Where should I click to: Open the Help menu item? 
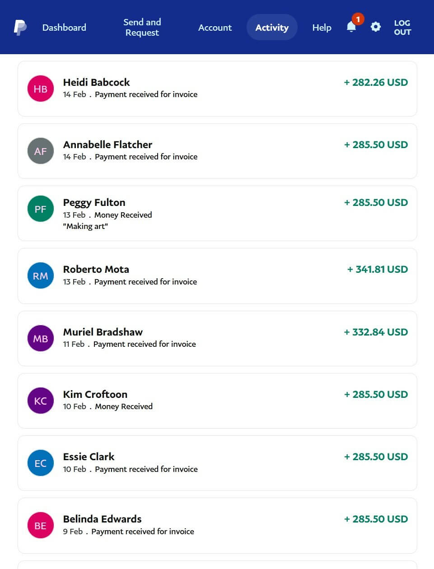(322, 28)
